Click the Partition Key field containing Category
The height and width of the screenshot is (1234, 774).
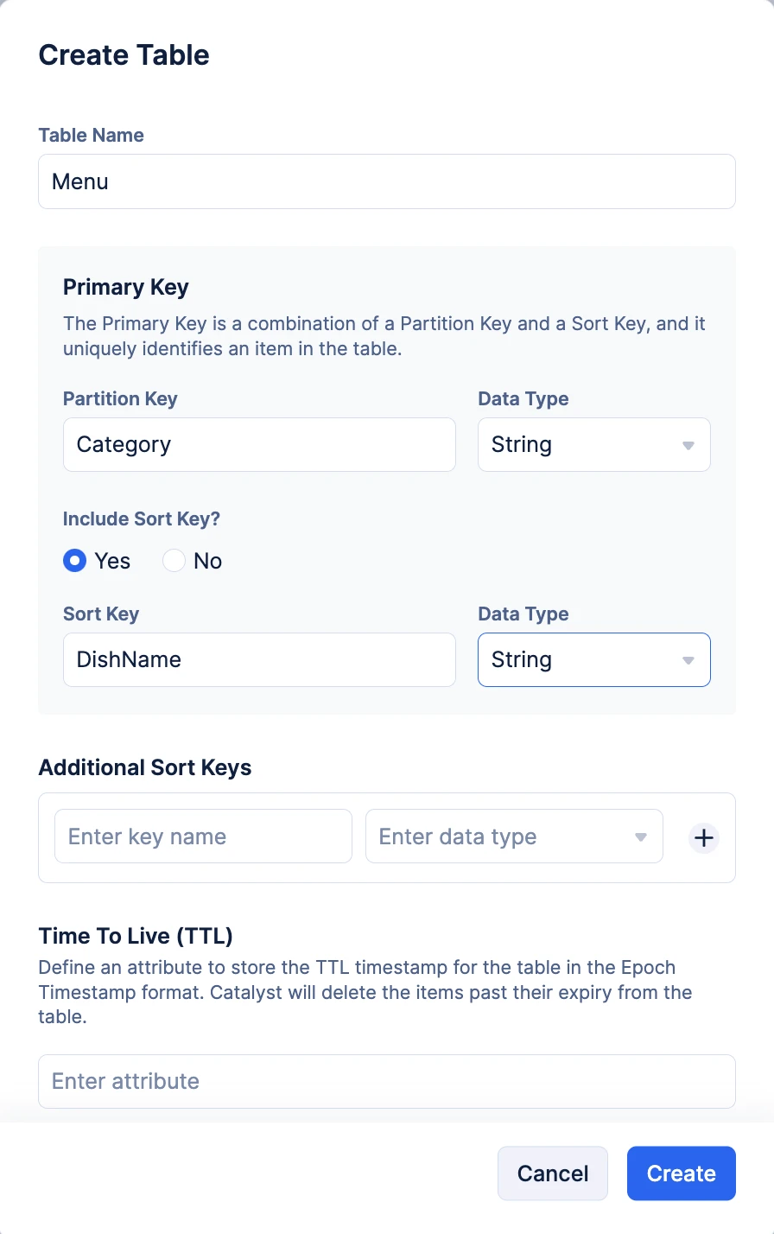[259, 445]
